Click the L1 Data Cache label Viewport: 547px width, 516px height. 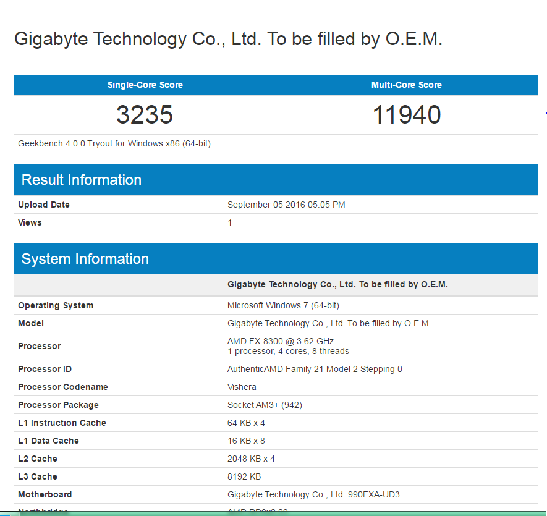coord(48,441)
